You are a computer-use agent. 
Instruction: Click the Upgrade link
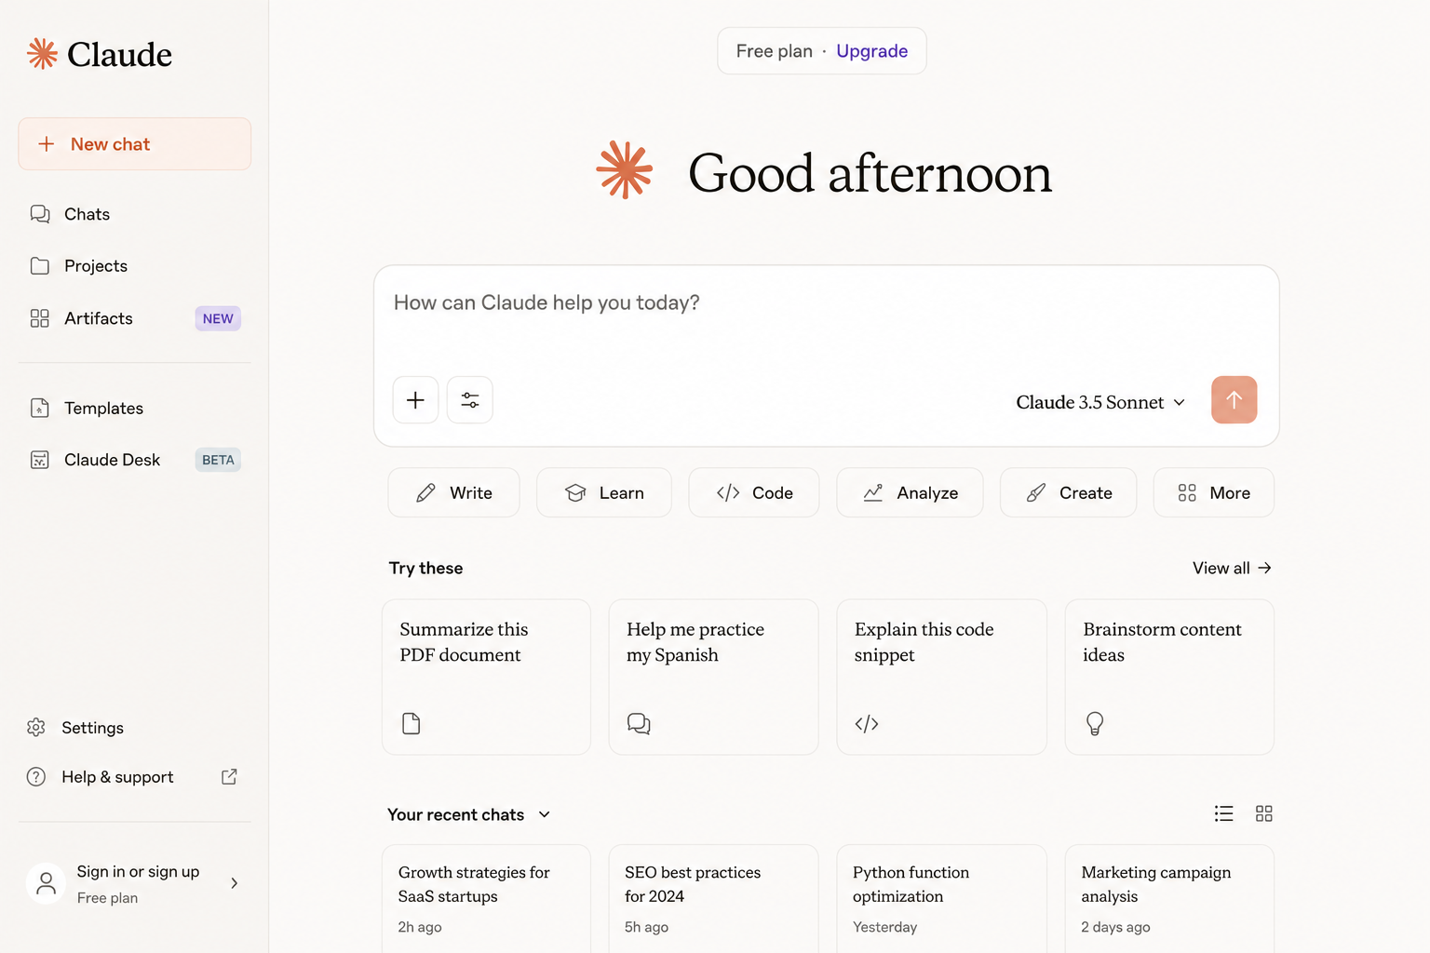(871, 51)
